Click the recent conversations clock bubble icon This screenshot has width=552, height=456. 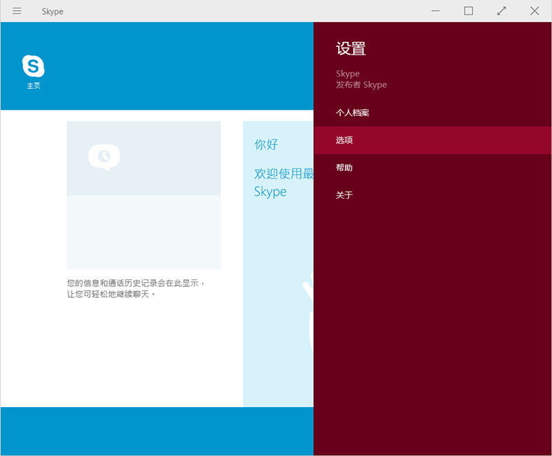click(104, 157)
